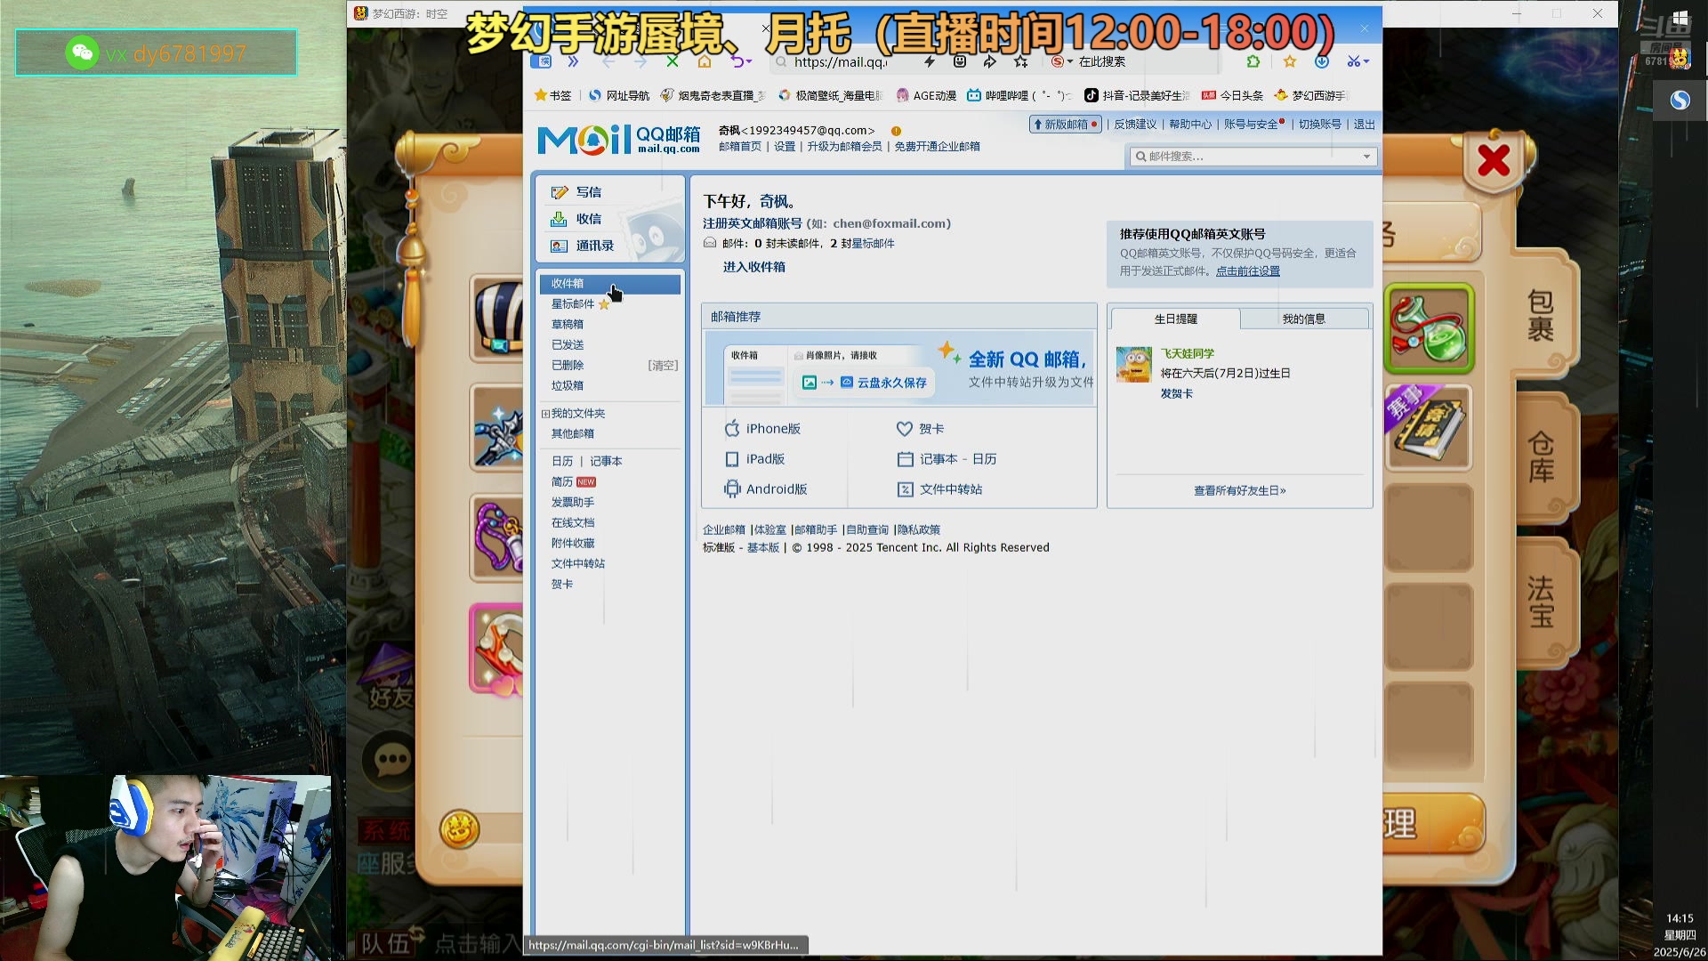This screenshot has height=961, width=1708.
Task: Click the purple undo-close-tab arrow icon
Action: 737,61
